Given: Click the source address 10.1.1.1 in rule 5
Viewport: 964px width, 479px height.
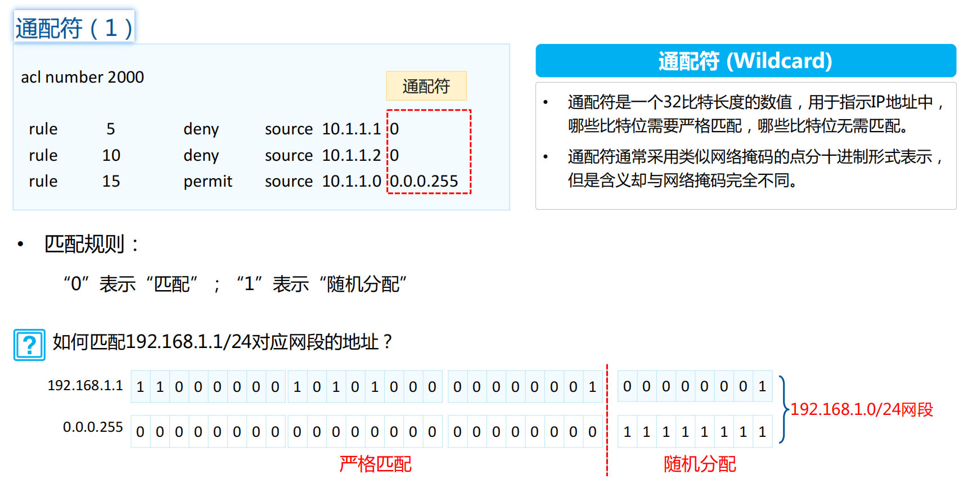Looking at the screenshot, I should tap(351, 129).
